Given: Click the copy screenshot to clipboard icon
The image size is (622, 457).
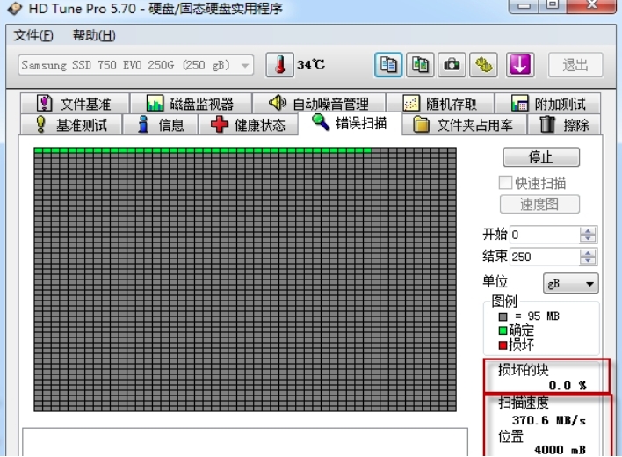Looking at the screenshot, I should [420, 65].
